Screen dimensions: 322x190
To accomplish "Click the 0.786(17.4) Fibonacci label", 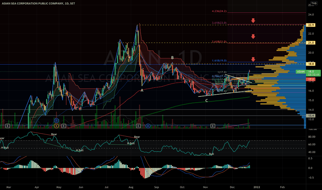I will 219,76.
